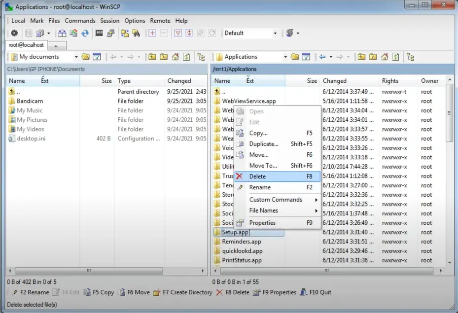Screen dimensions: 458x313
Task: Click the local panel filter icon
Action: tap(97, 57)
